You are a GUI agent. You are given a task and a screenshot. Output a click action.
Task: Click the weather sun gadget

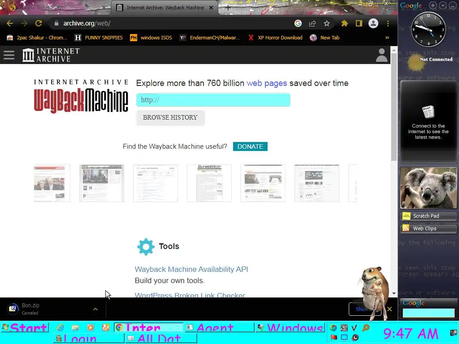(416, 63)
